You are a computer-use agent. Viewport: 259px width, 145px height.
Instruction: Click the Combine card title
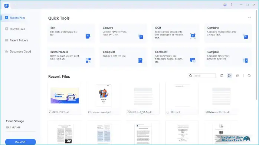coord(213,28)
